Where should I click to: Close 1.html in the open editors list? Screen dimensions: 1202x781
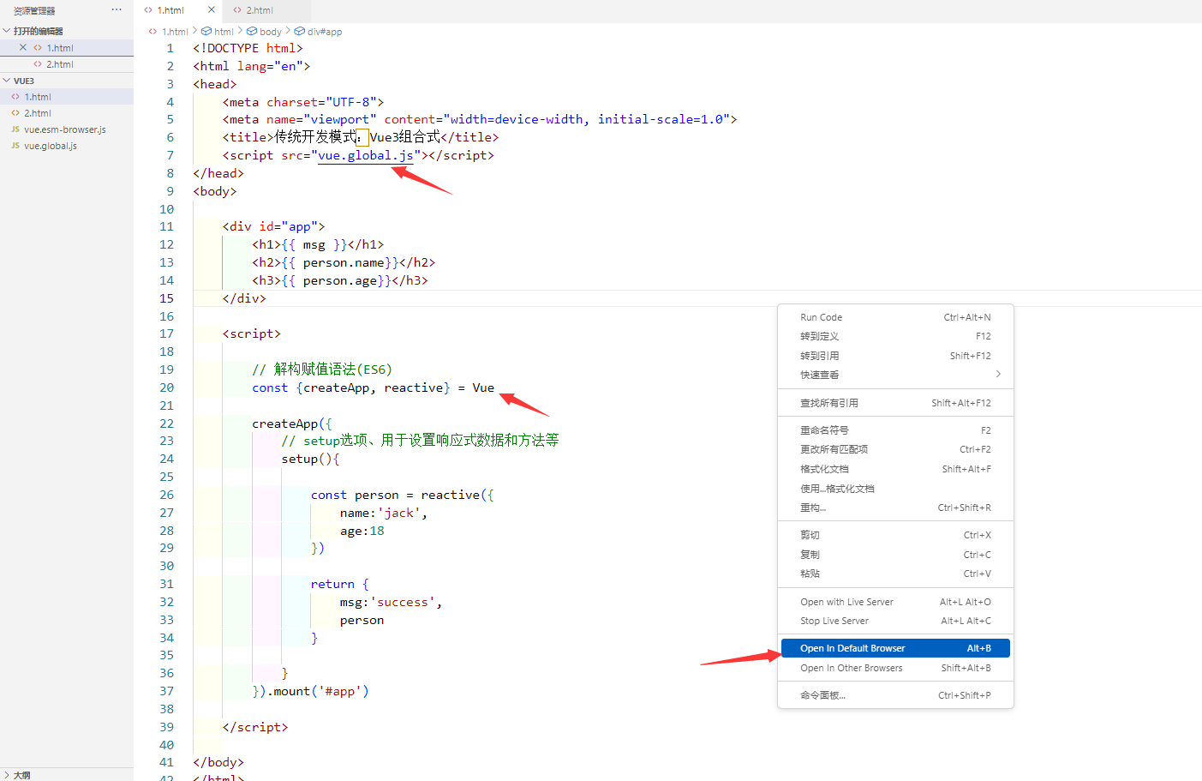(x=23, y=48)
